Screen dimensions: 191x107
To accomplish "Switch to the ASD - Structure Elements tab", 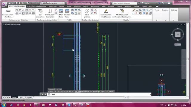I will (x=36, y=6).
